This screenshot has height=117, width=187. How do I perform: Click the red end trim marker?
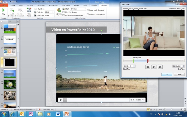148,61
